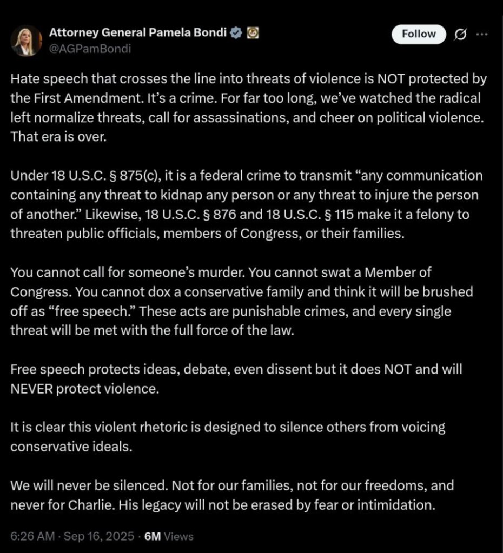Click the government seal affiliation badge

tap(252, 34)
